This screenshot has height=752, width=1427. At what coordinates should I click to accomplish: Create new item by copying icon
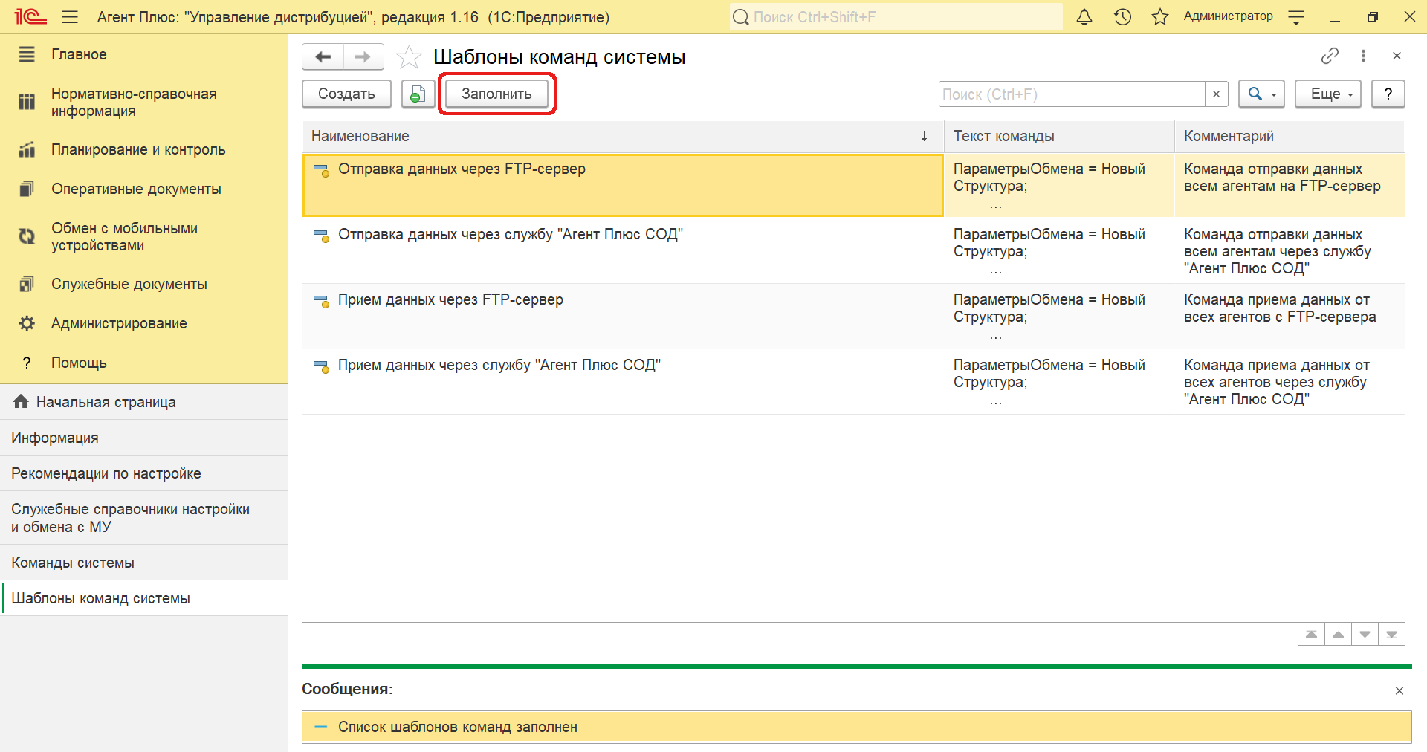[418, 94]
